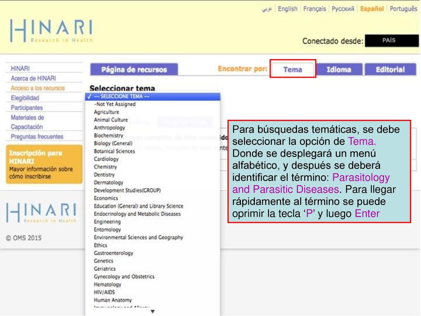421x316 pixels.
Task: Open the Elegibilidad page
Action: click(25, 98)
